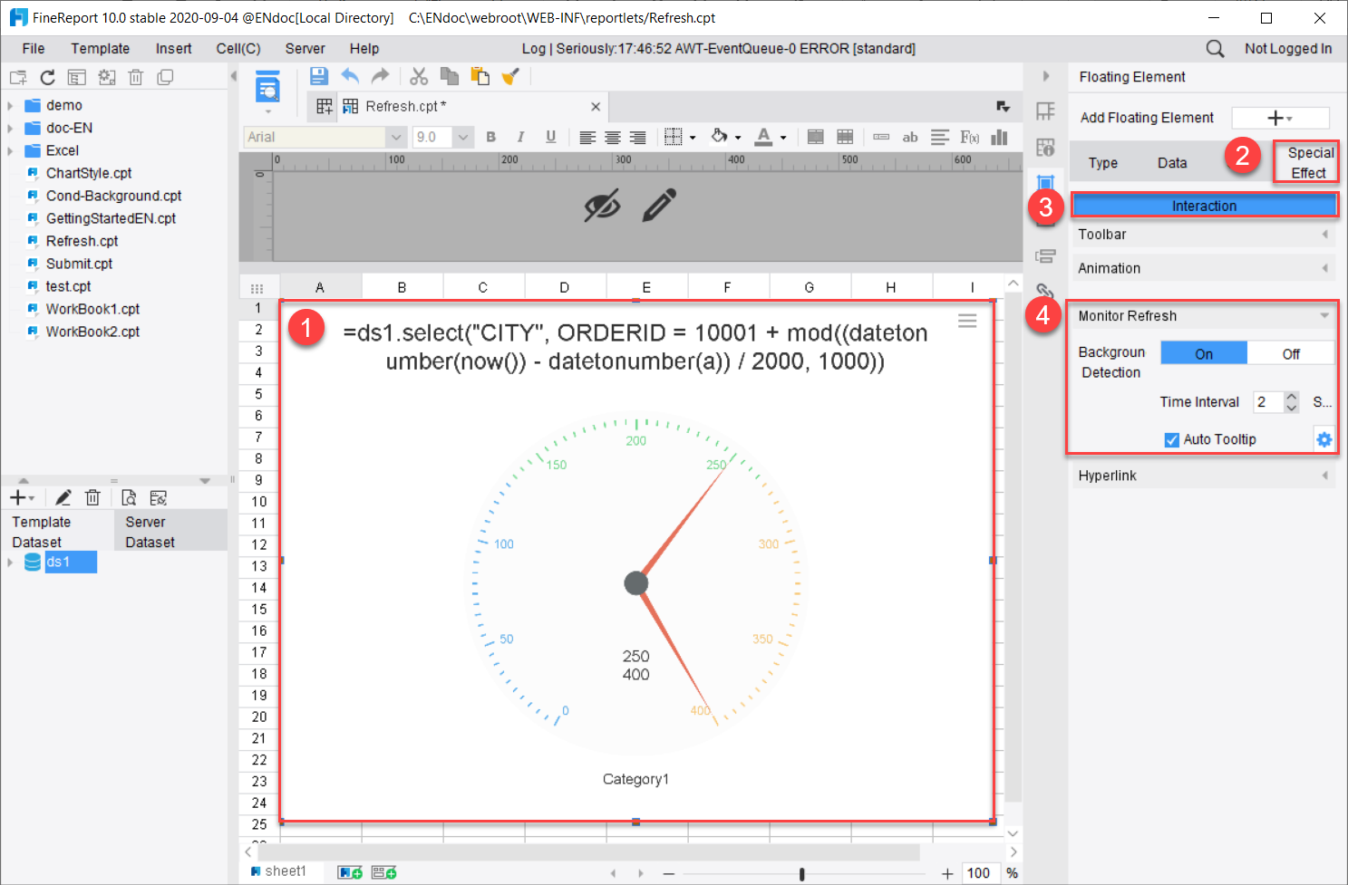Click the chart insert icon in format bar
Image resolution: width=1348 pixels, height=885 pixels.
[999, 137]
